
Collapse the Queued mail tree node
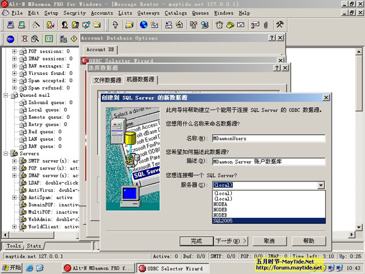(x=6, y=95)
